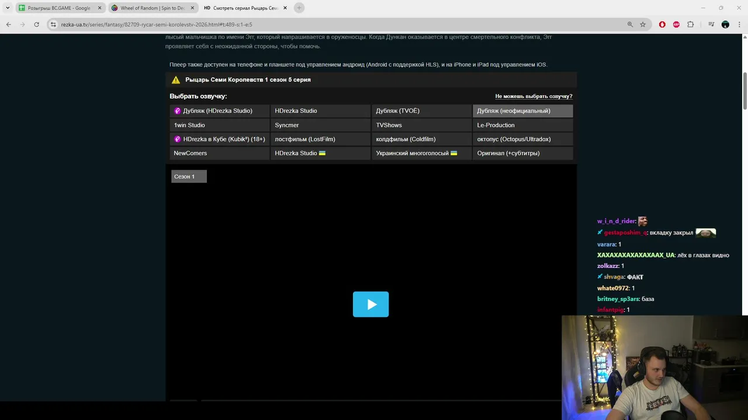
Task: Click chat username gestapochim_o
Action: pyautogui.click(x=625, y=233)
